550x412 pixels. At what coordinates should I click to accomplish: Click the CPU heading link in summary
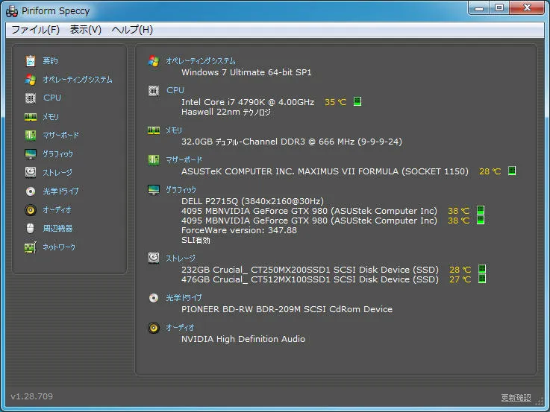tap(175, 90)
